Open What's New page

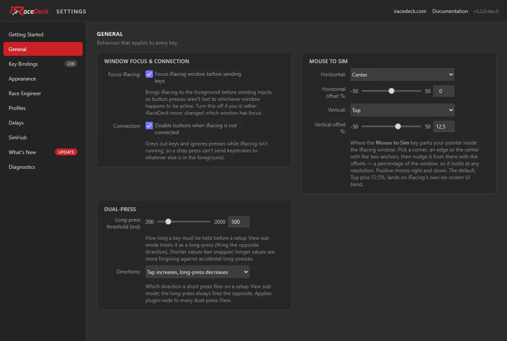[x=43, y=152]
